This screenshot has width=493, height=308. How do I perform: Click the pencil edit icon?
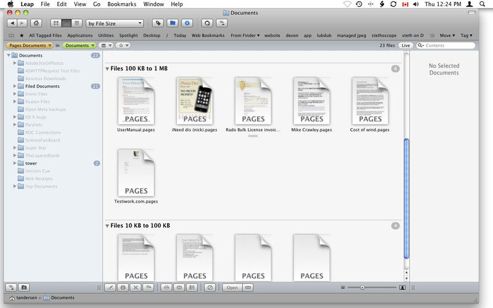110,287
